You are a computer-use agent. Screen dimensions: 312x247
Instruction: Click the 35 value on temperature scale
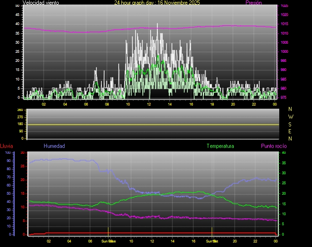tap(284, 163)
